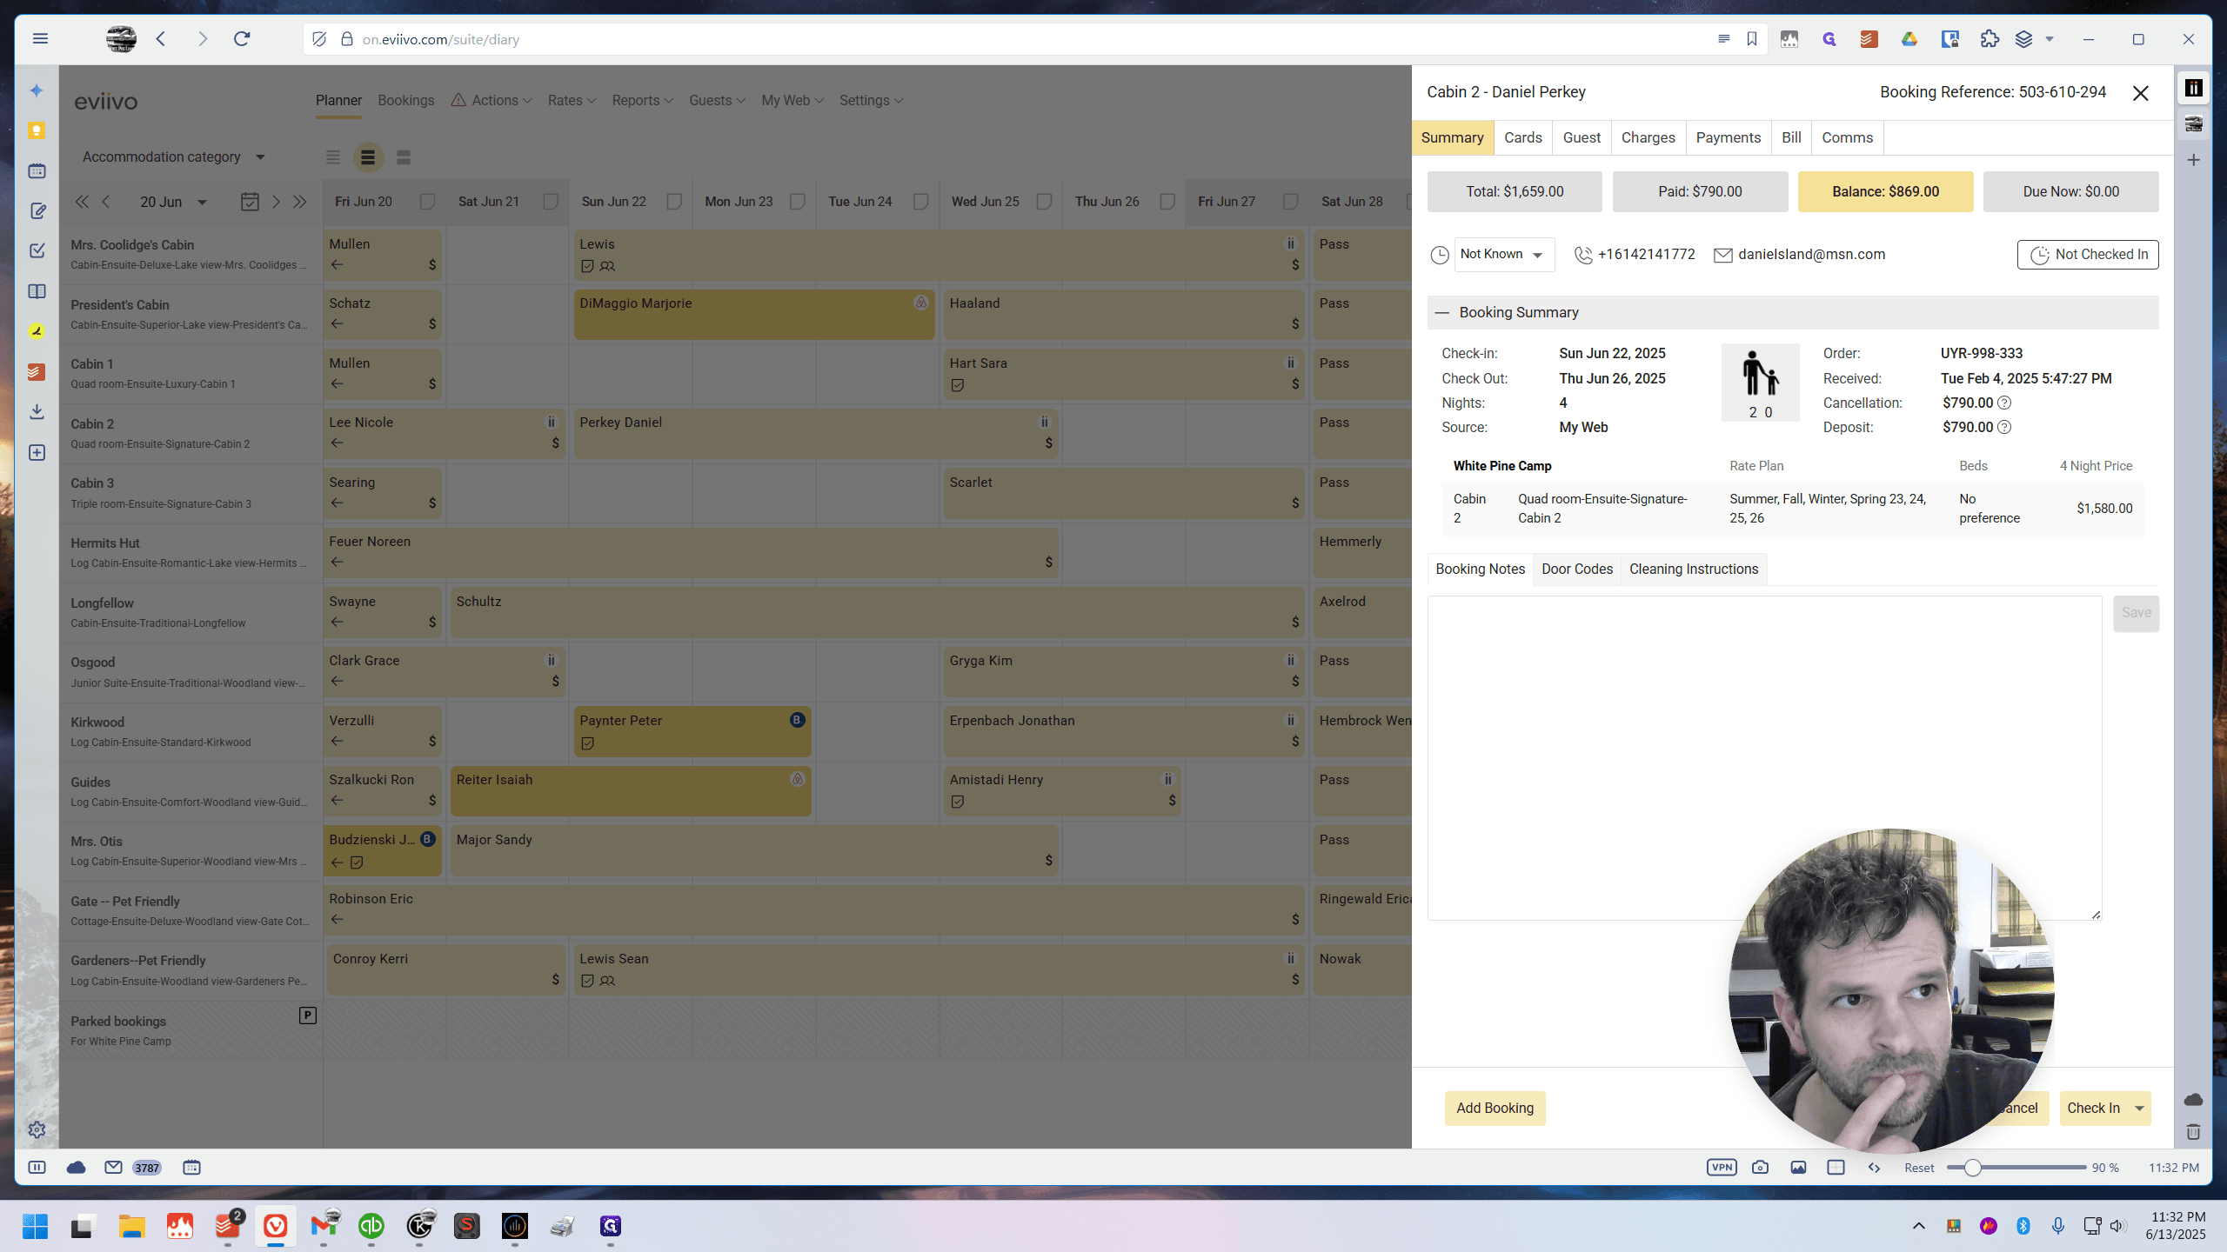Click the adult and child guest count icon
Viewport: 2227px width, 1252px height.
1760,383
